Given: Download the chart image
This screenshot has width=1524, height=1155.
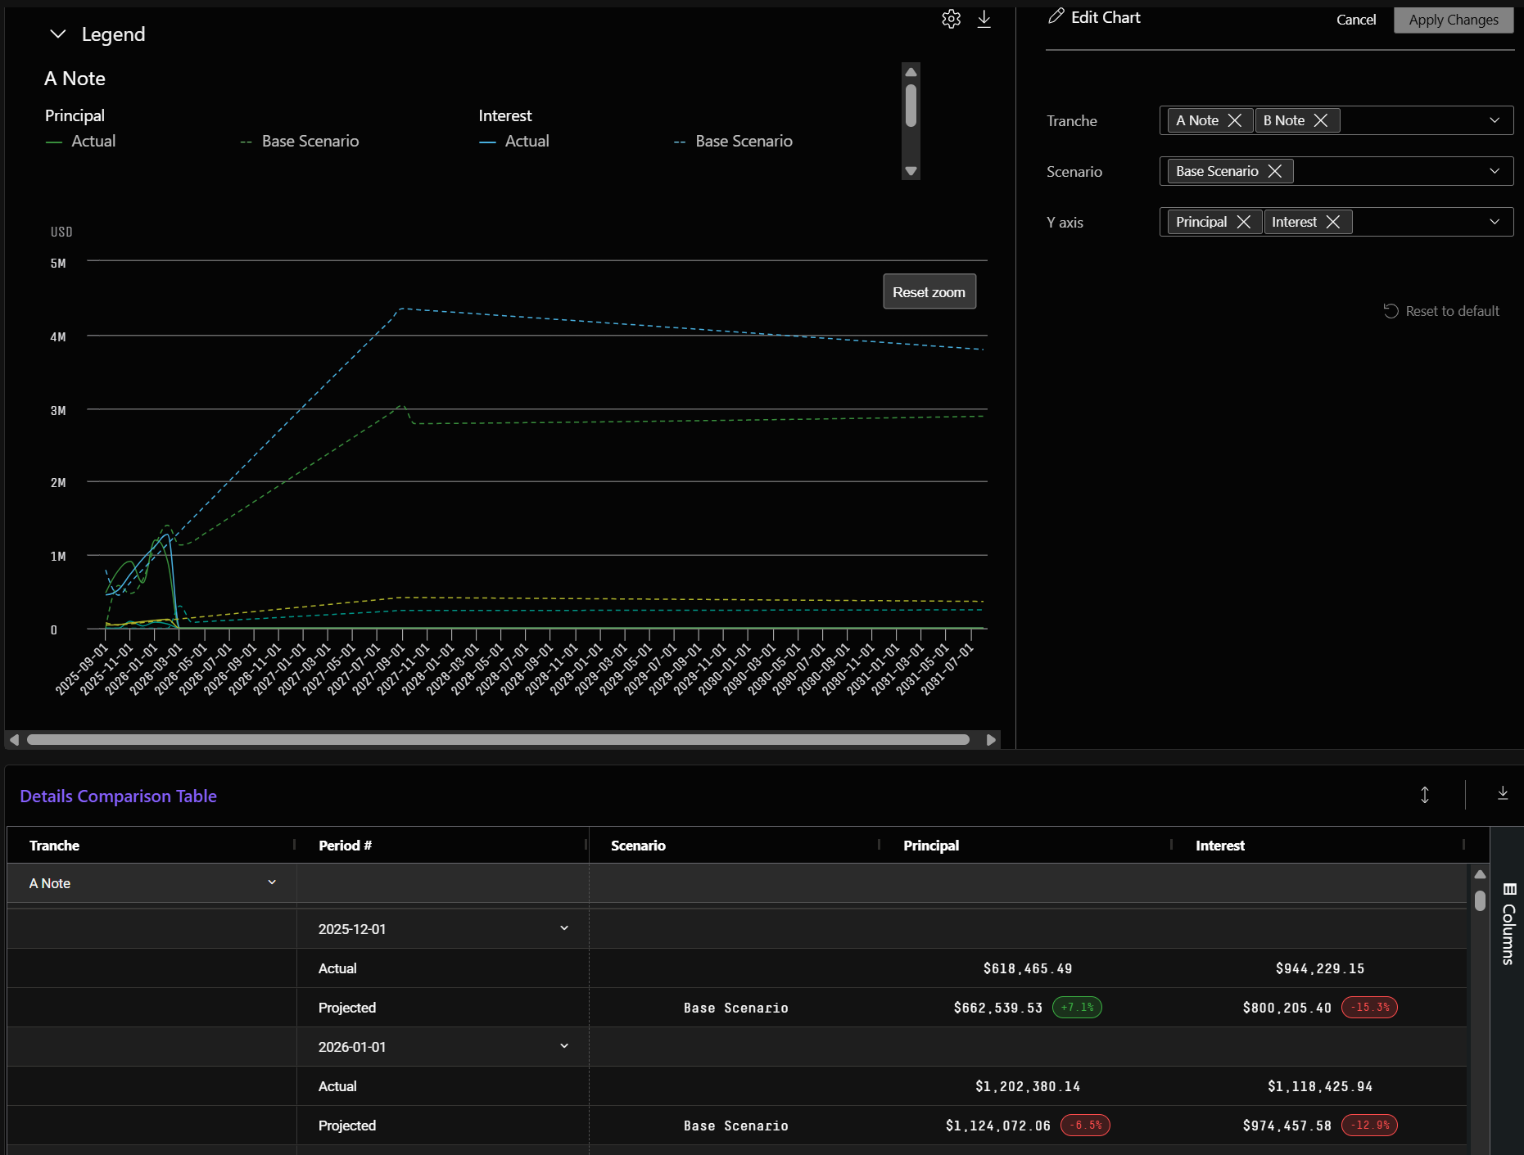Looking at the screenshot, I should [984, 19].
